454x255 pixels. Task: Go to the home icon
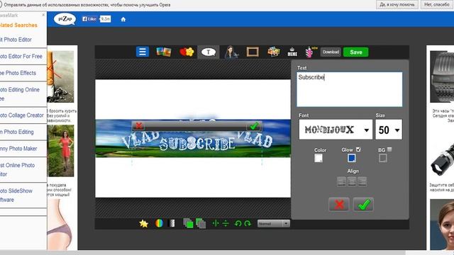tap(123, 19)
